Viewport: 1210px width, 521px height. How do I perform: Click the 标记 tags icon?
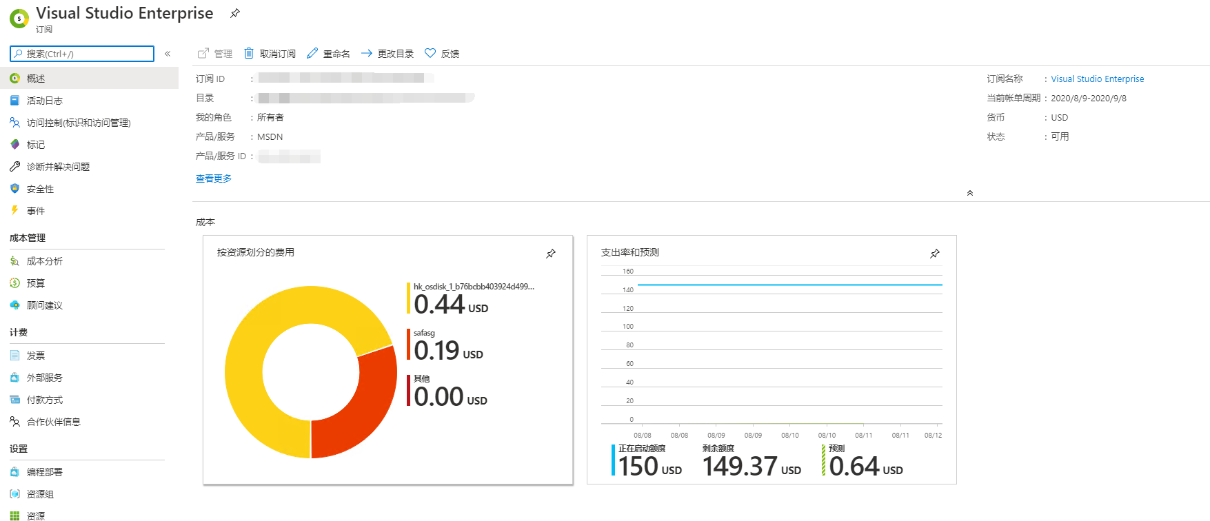[14, 145]
